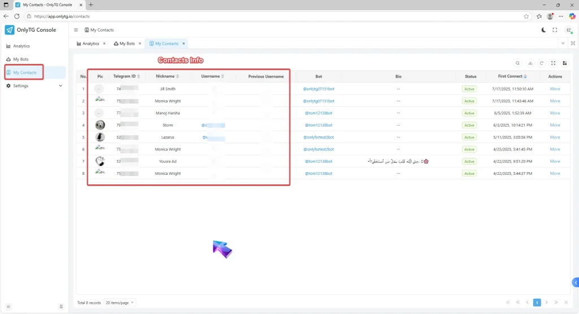579x314 pixels.
Task: Collapse sidebar with double-chevron icon
Action: click(8, 307)
